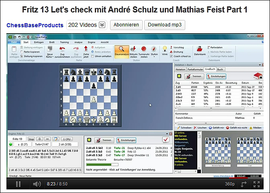This screenshot has height=193, width=270.
Task: Switch to the Engine ribbon tab
Action: pos(92,42)
